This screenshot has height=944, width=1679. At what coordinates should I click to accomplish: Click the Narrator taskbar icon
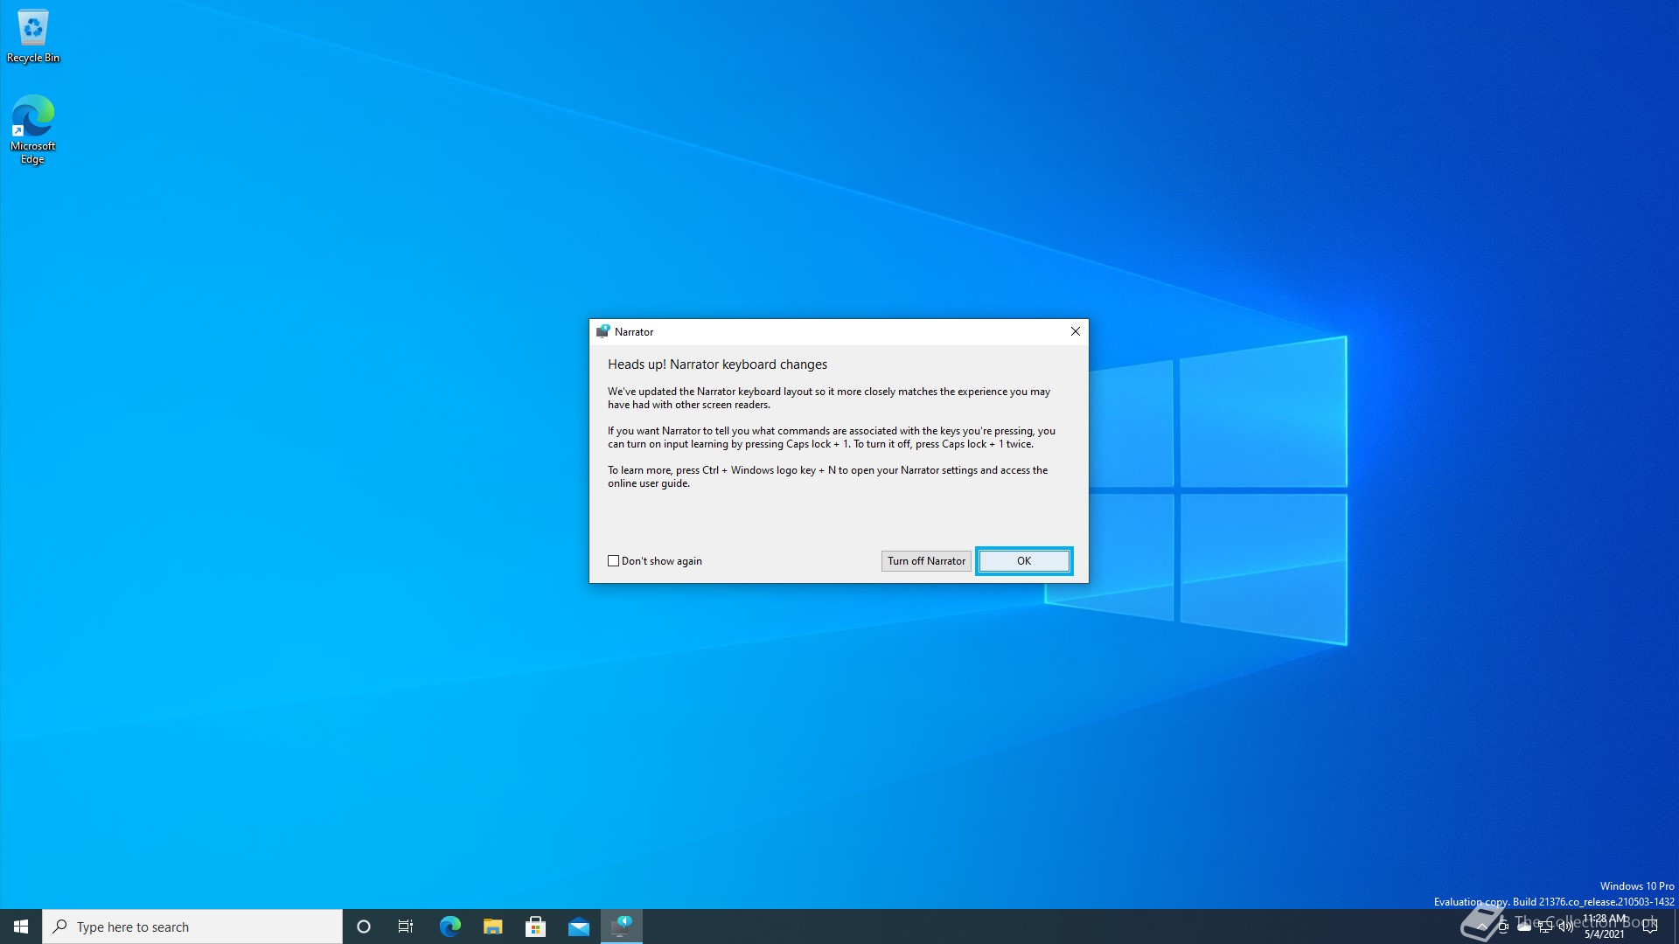621,927
